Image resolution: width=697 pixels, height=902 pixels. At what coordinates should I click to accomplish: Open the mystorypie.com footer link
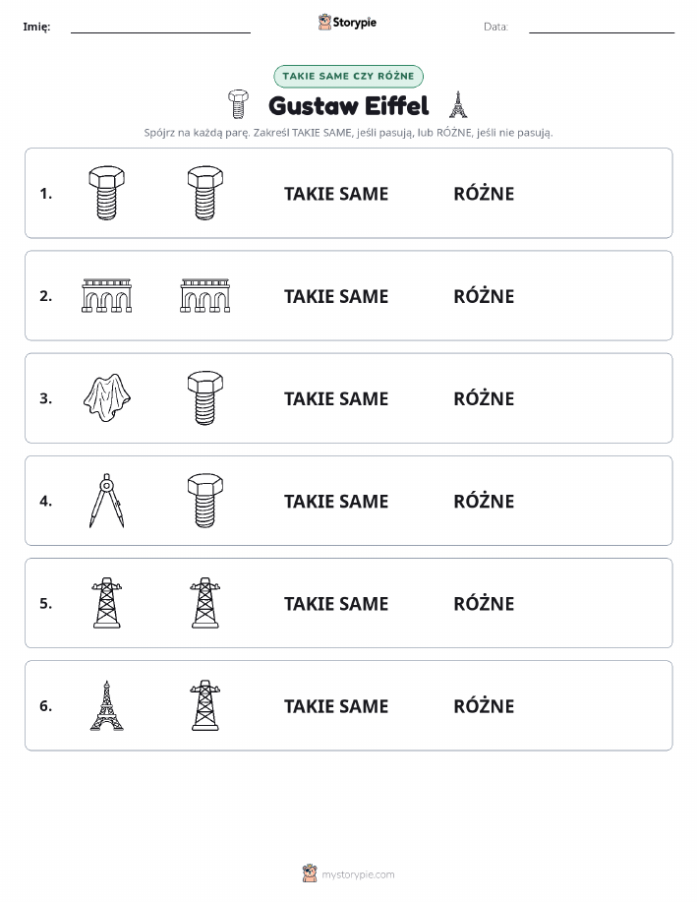[358, 874]
